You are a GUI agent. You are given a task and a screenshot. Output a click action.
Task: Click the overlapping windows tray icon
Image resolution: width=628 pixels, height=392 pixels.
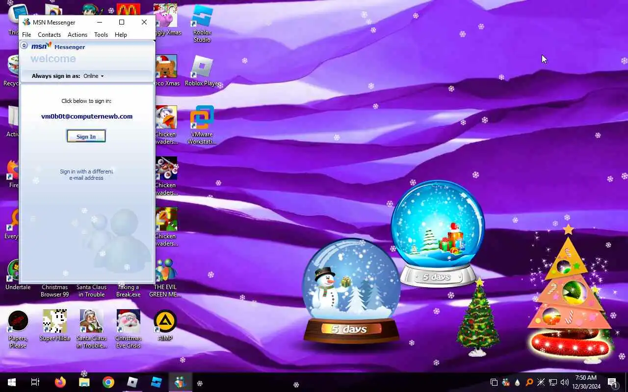tap(494, 382)
